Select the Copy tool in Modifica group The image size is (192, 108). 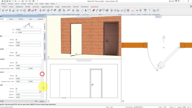[111, 10]
